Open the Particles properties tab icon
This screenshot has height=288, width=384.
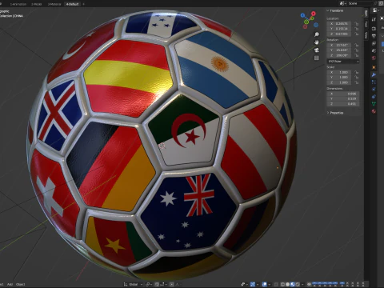374,82
